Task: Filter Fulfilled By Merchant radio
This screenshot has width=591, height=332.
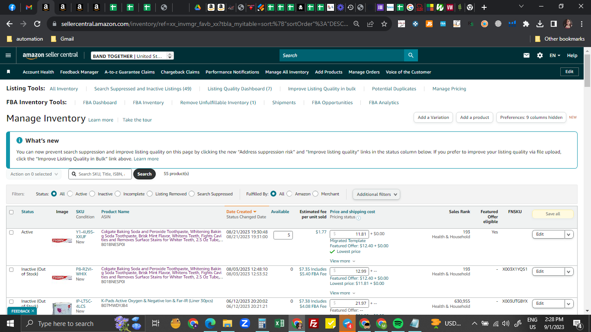Action: 315,194
